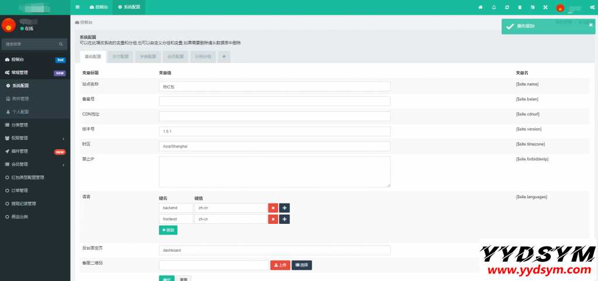Collapse the 常规管理 sidebar menu

tap(35, 73)
